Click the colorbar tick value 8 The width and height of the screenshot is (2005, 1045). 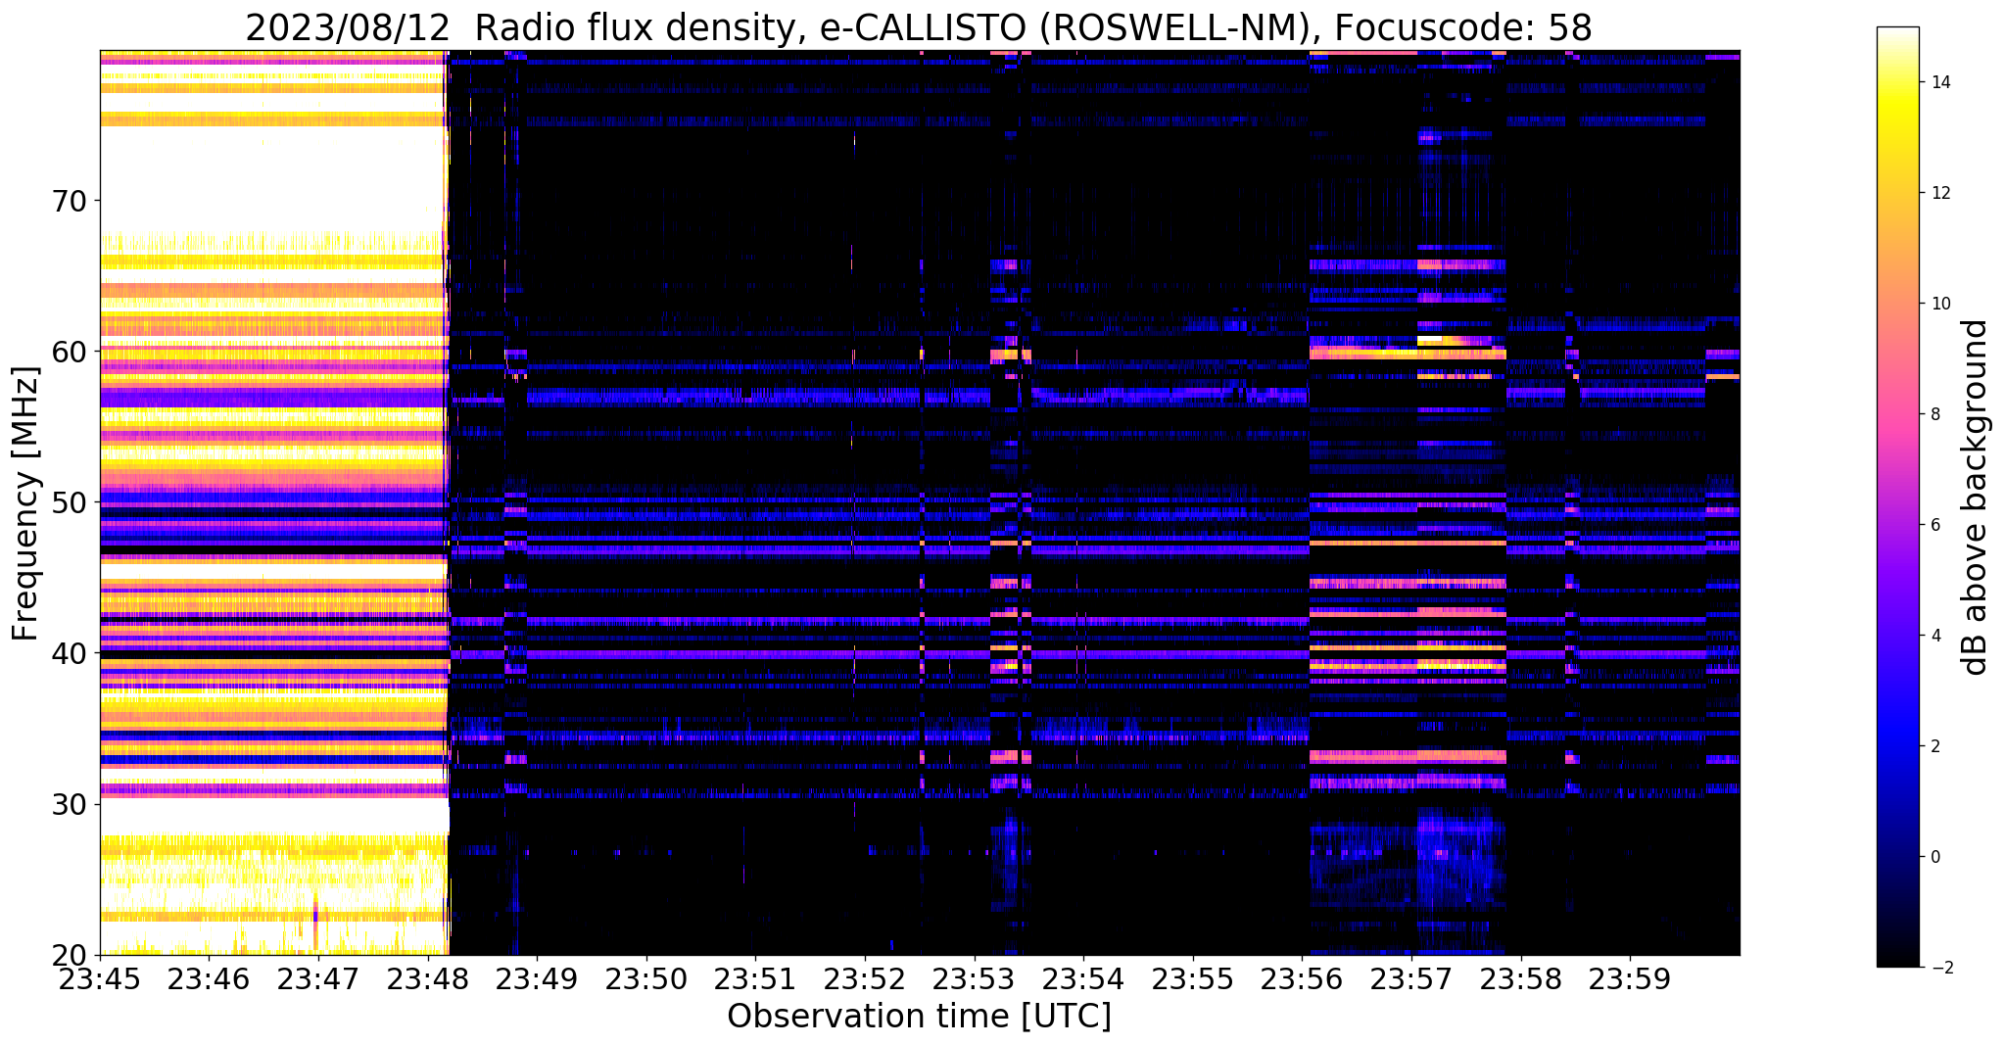tap(1933, 414)
